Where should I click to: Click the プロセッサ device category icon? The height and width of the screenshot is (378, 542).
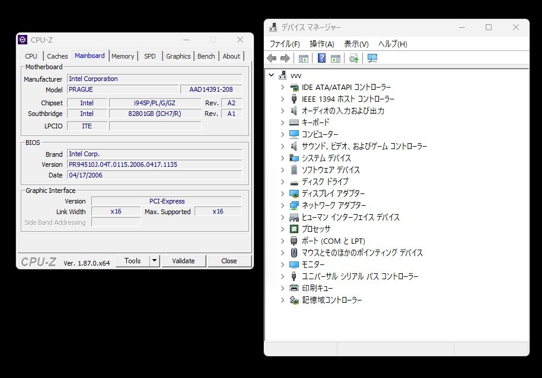click(294, 229)
